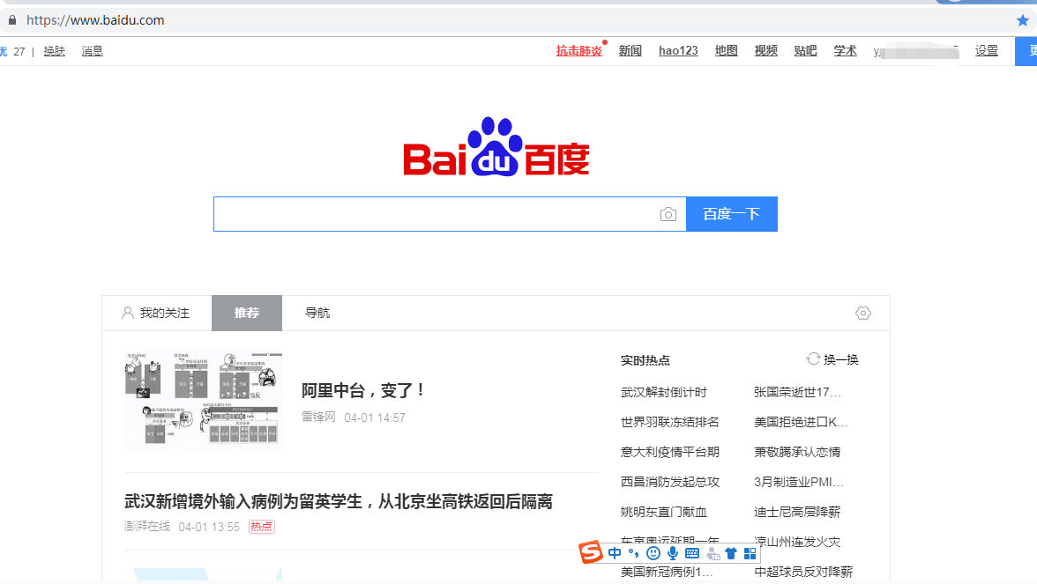Click the 换一换 refresh link text

[x=841, y=359]
